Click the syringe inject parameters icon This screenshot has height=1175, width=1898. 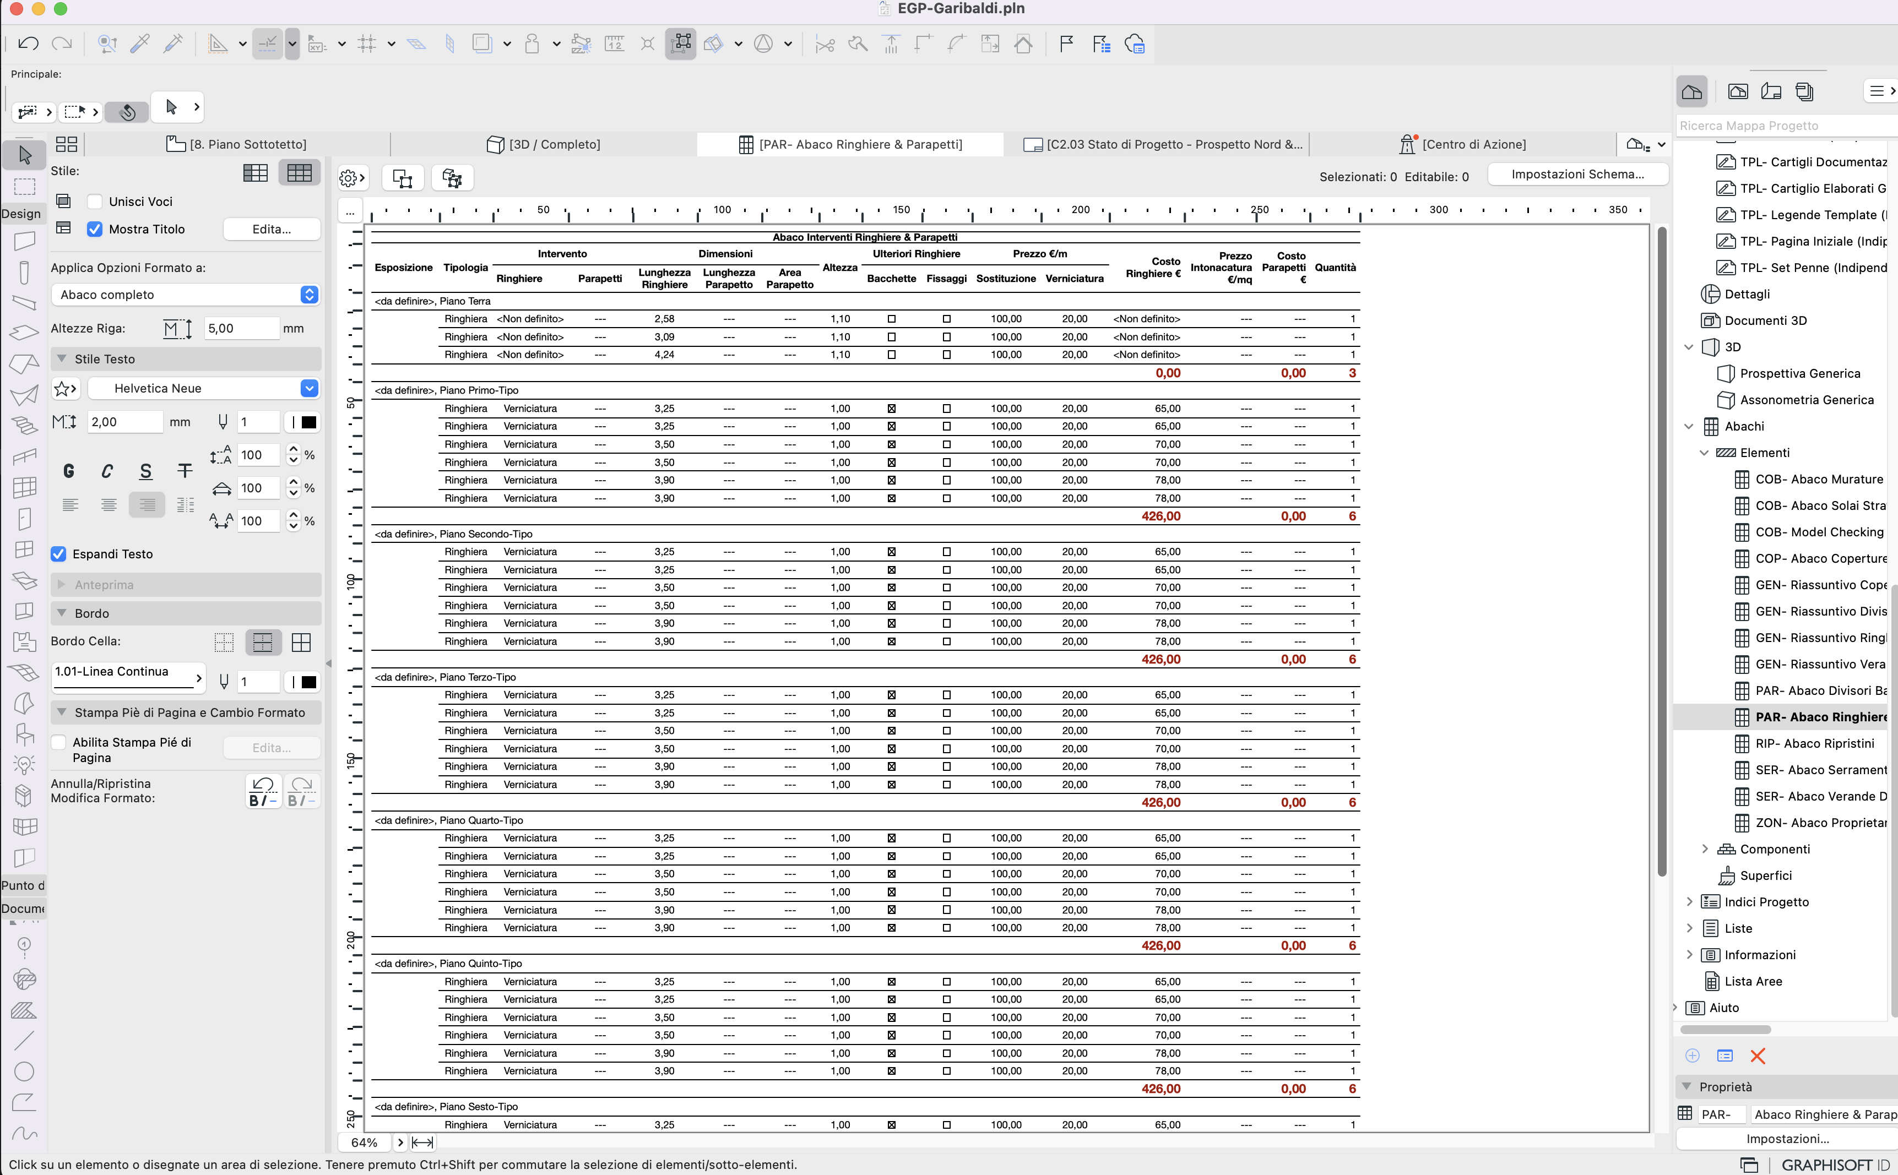173,43
